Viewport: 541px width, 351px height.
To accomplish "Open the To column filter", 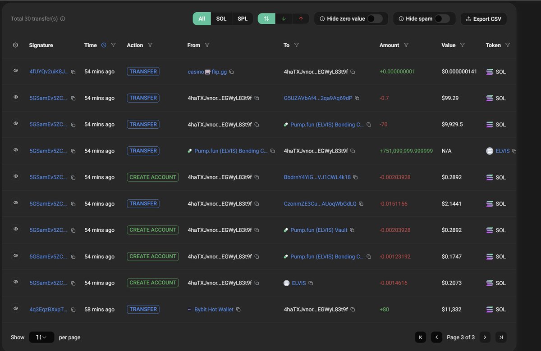I will click(297, 45).
